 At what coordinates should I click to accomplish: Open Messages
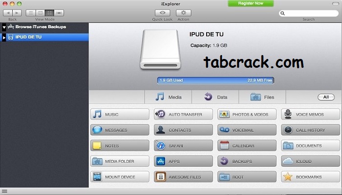click(x=120, y=130)
